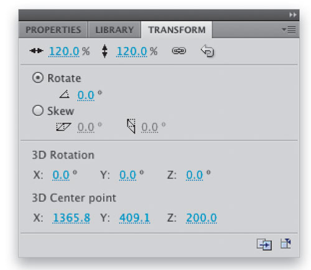Click the "3D Center point" section label
The image size is (311, 270).
(x=74, y=198)
